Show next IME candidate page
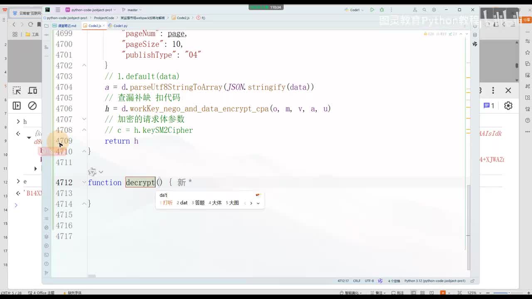532x299 pixels. (x=251, y=203)
